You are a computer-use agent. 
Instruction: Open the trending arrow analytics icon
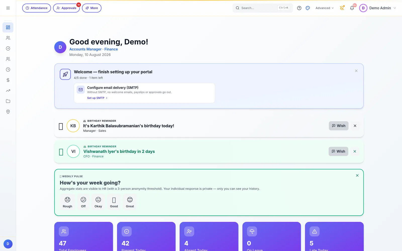point(8,91)
